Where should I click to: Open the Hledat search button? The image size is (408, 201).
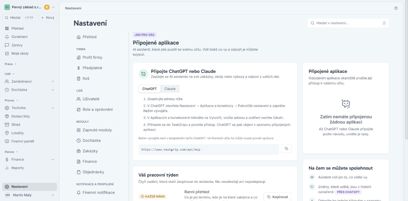click(x=20, y=18)
